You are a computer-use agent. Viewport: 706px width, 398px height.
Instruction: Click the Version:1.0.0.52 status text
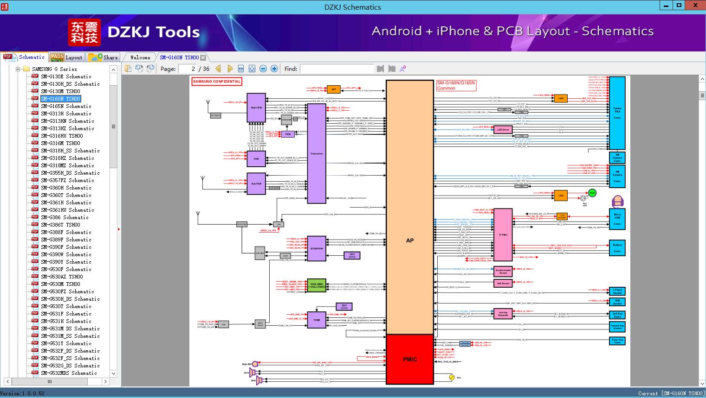23,393
